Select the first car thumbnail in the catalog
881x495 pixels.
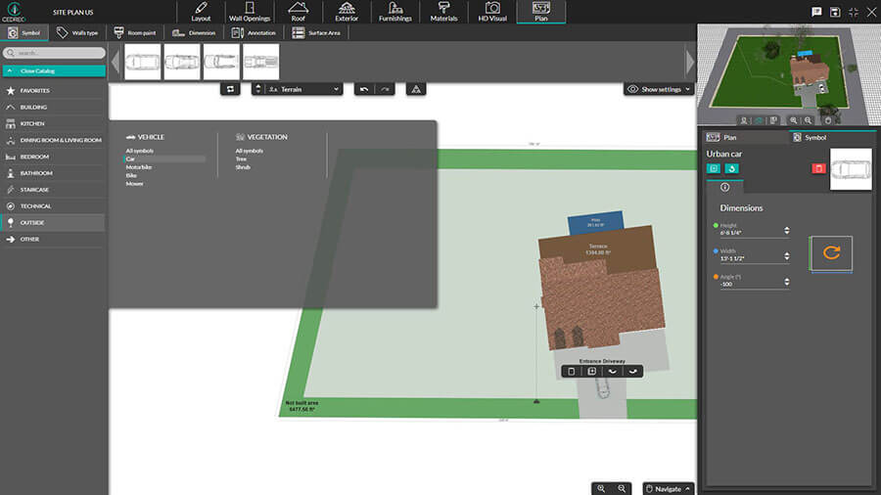pyautogui.click(x=143, y=62)
